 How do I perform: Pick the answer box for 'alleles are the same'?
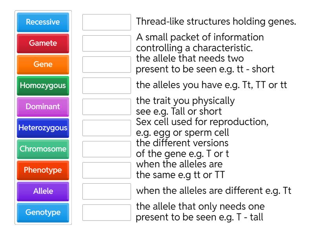[107, 170]
